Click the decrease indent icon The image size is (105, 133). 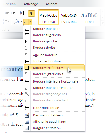point(7,13)
